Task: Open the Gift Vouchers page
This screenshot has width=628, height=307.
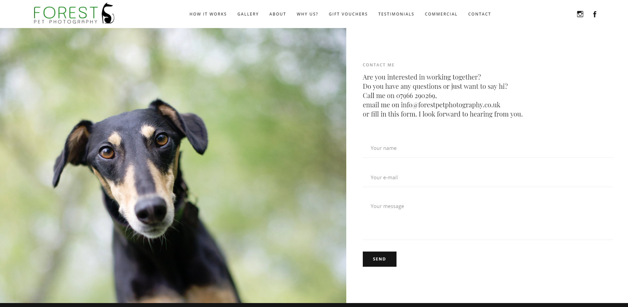Action: [x=348, y=14]
